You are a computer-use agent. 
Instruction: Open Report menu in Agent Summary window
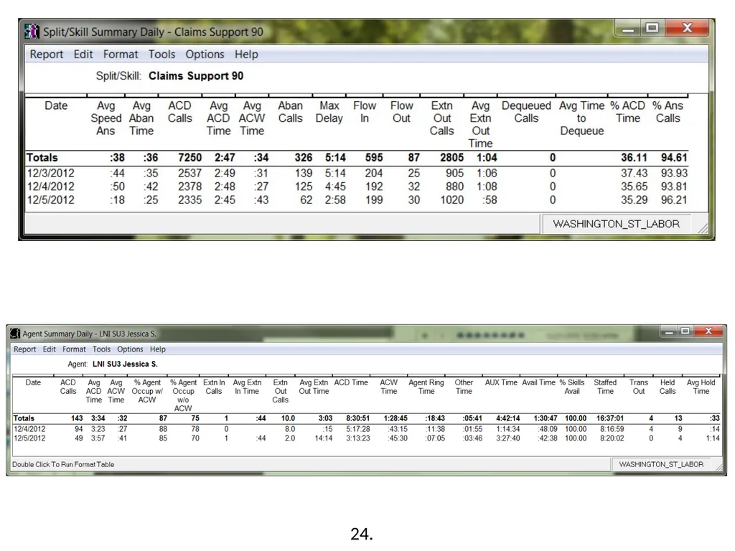click(25, 349)
